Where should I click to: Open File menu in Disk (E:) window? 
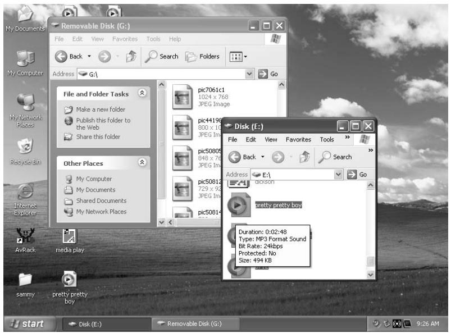click(x=233, y=139)
